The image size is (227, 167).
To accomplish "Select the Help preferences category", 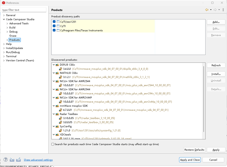I will click(x=9, y=44).
